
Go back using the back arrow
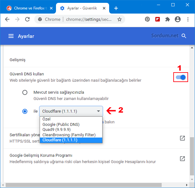[7, 19]
